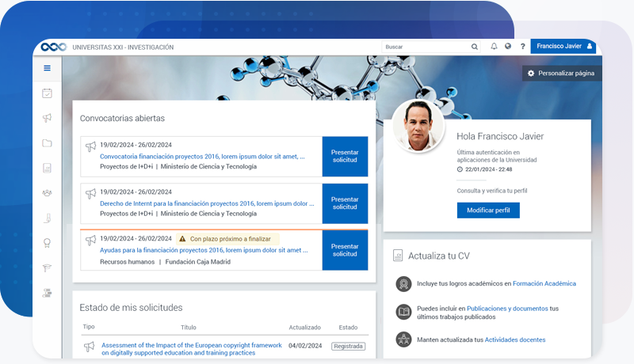Screen dimensions: 634x364
Task: Click Francisco Javier's profile photo
Action: click(420, 126)
